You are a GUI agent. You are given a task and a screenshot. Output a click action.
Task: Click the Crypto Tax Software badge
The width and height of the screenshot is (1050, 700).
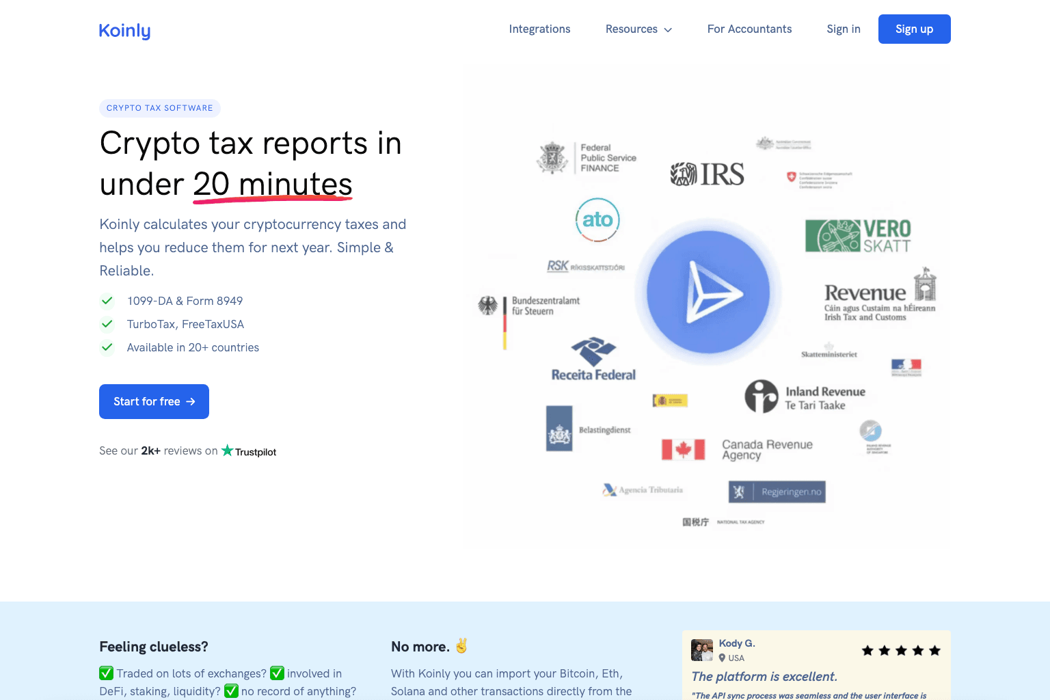(159, 108)
